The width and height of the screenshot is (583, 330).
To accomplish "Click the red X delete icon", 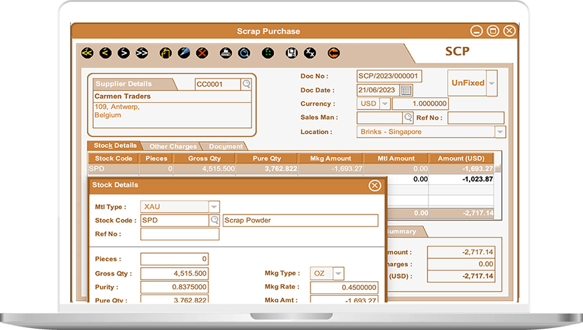I will (x=202, y=53).
